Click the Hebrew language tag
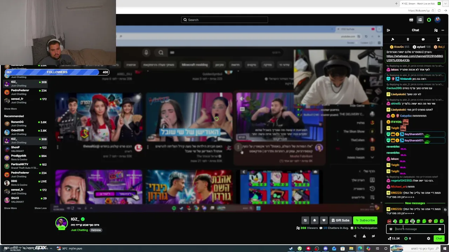Image resolution: width=449 pixels, height=252 pixels. point(96,230)
